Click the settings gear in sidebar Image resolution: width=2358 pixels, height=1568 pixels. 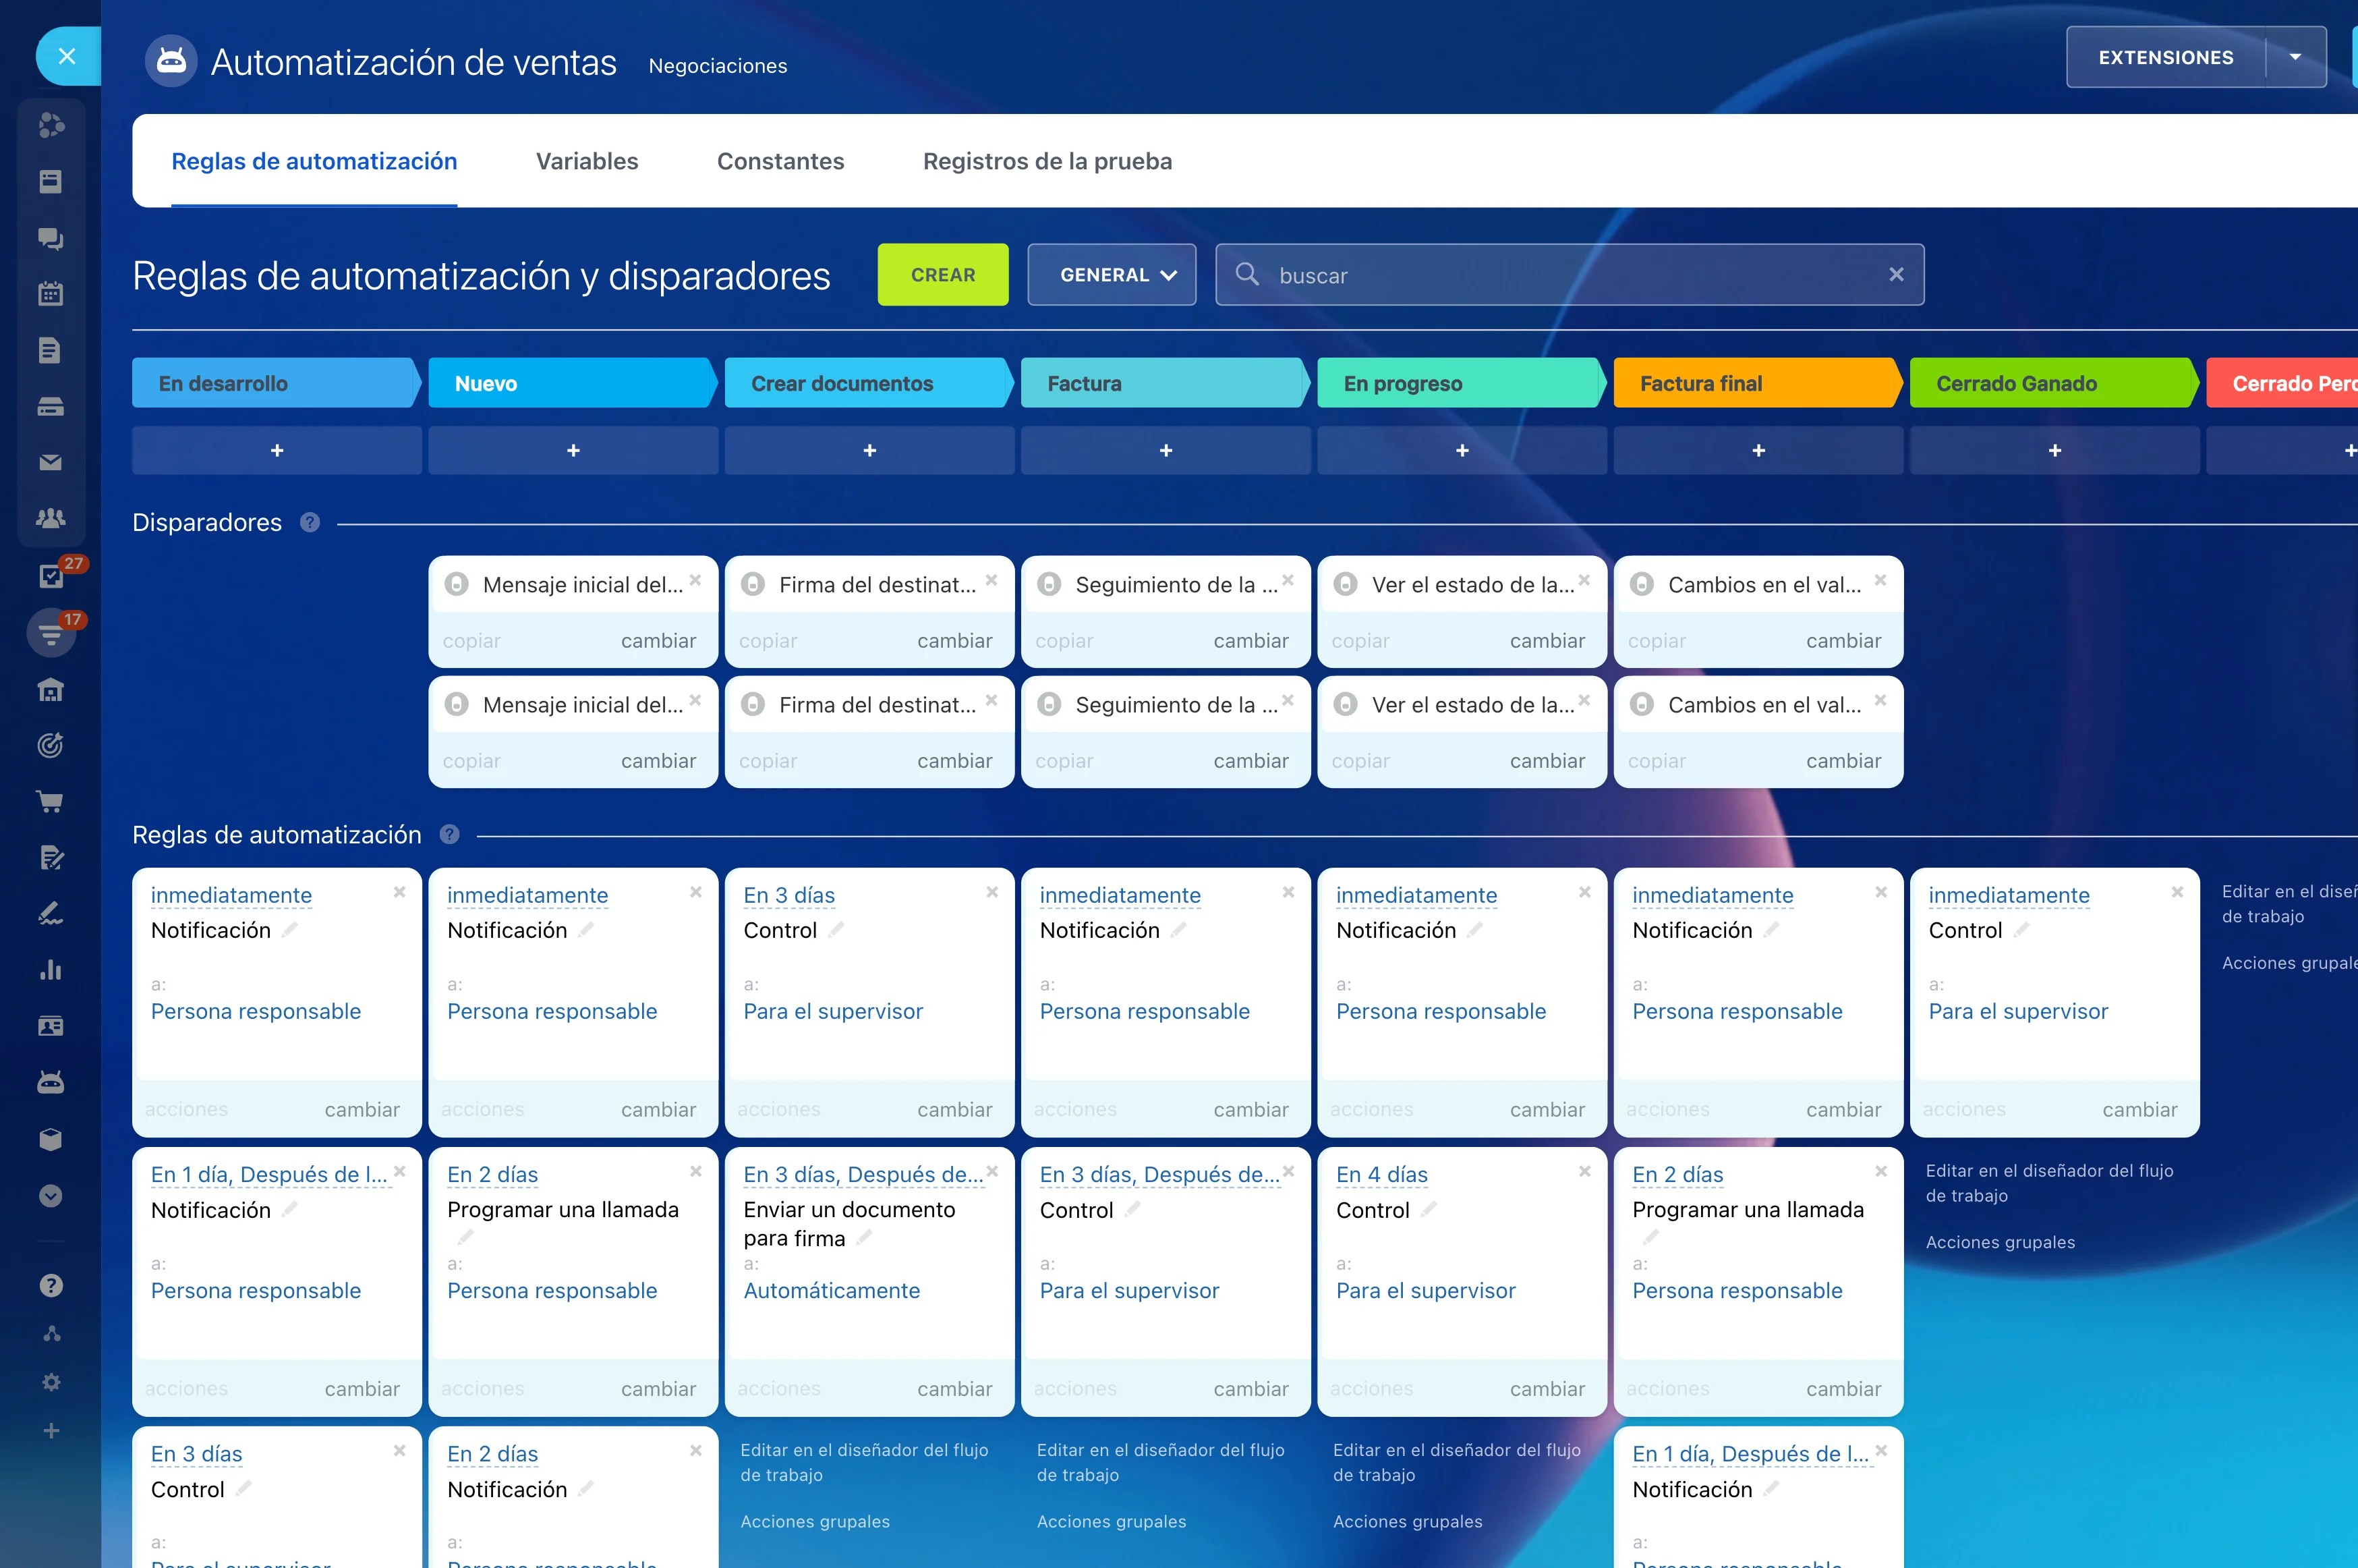point(50,1382)
